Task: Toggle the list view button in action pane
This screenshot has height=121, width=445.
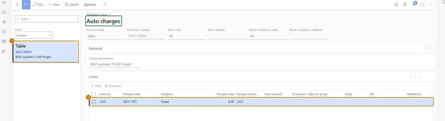Action: coord(26,5)
